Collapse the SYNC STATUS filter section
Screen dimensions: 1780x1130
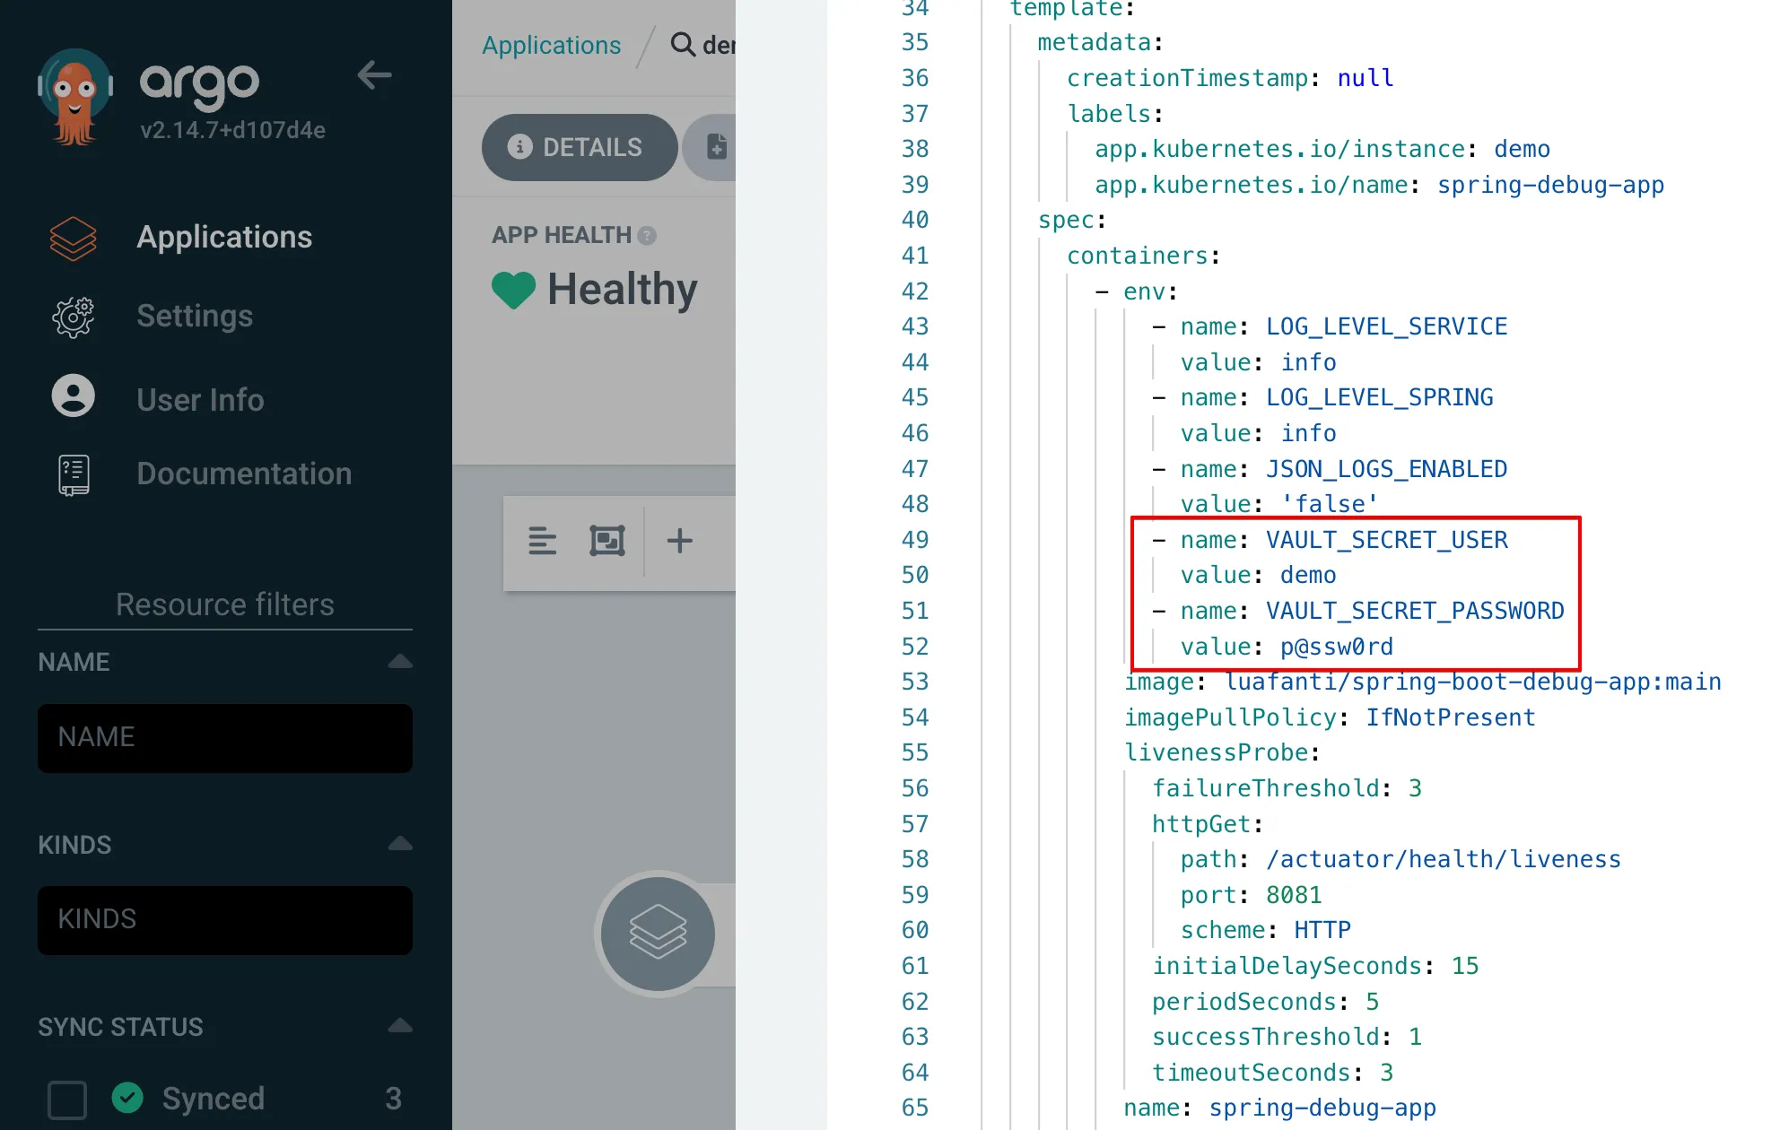click(x=400, y=1025)
